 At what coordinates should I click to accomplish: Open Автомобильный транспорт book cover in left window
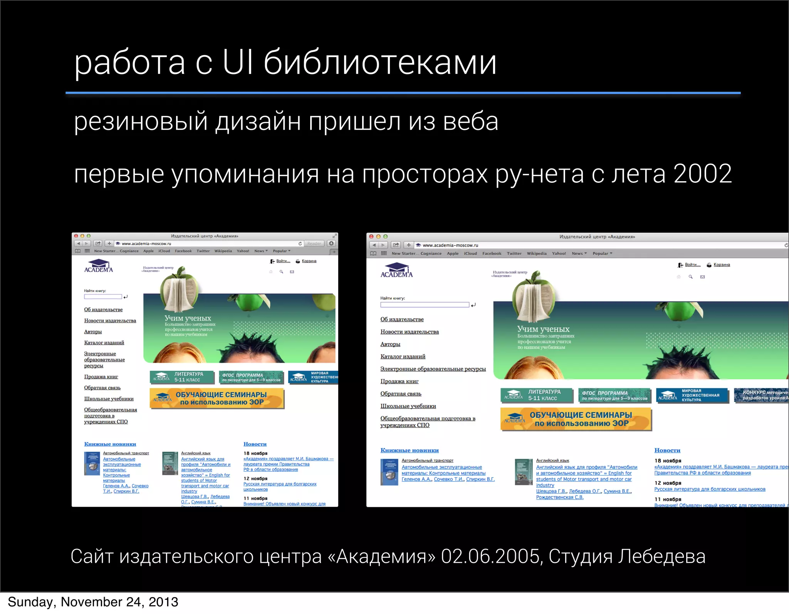click(92, 463)
